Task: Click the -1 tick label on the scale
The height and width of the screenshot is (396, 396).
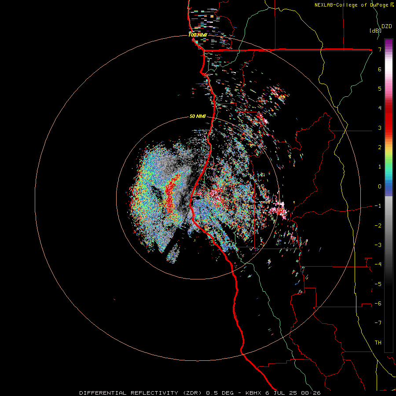Action: click(x=378, y=206)
